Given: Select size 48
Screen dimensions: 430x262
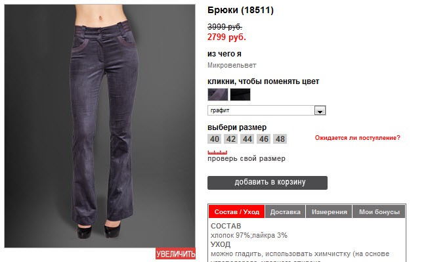Looking at the screenshot, I should coord(280,139).
